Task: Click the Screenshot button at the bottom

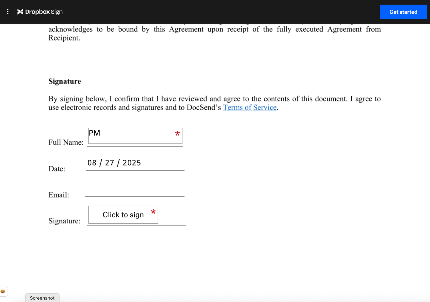Action: [42, 298]
